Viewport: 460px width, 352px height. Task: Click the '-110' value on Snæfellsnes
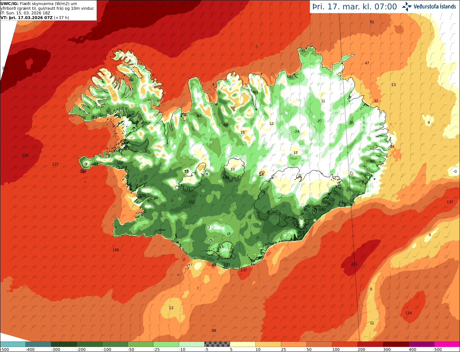click(120, 163)
